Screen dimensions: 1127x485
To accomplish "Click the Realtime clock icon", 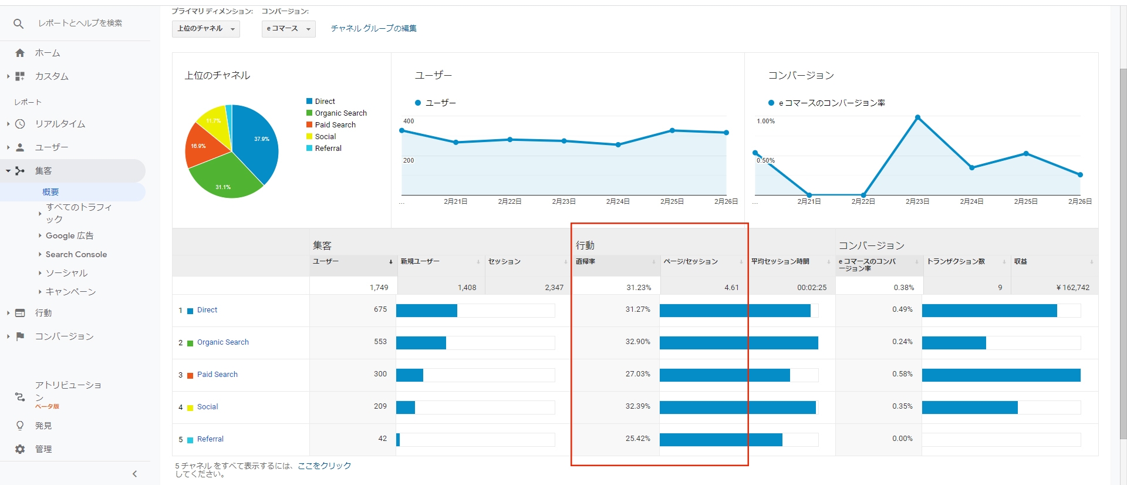I will [20, 124].
